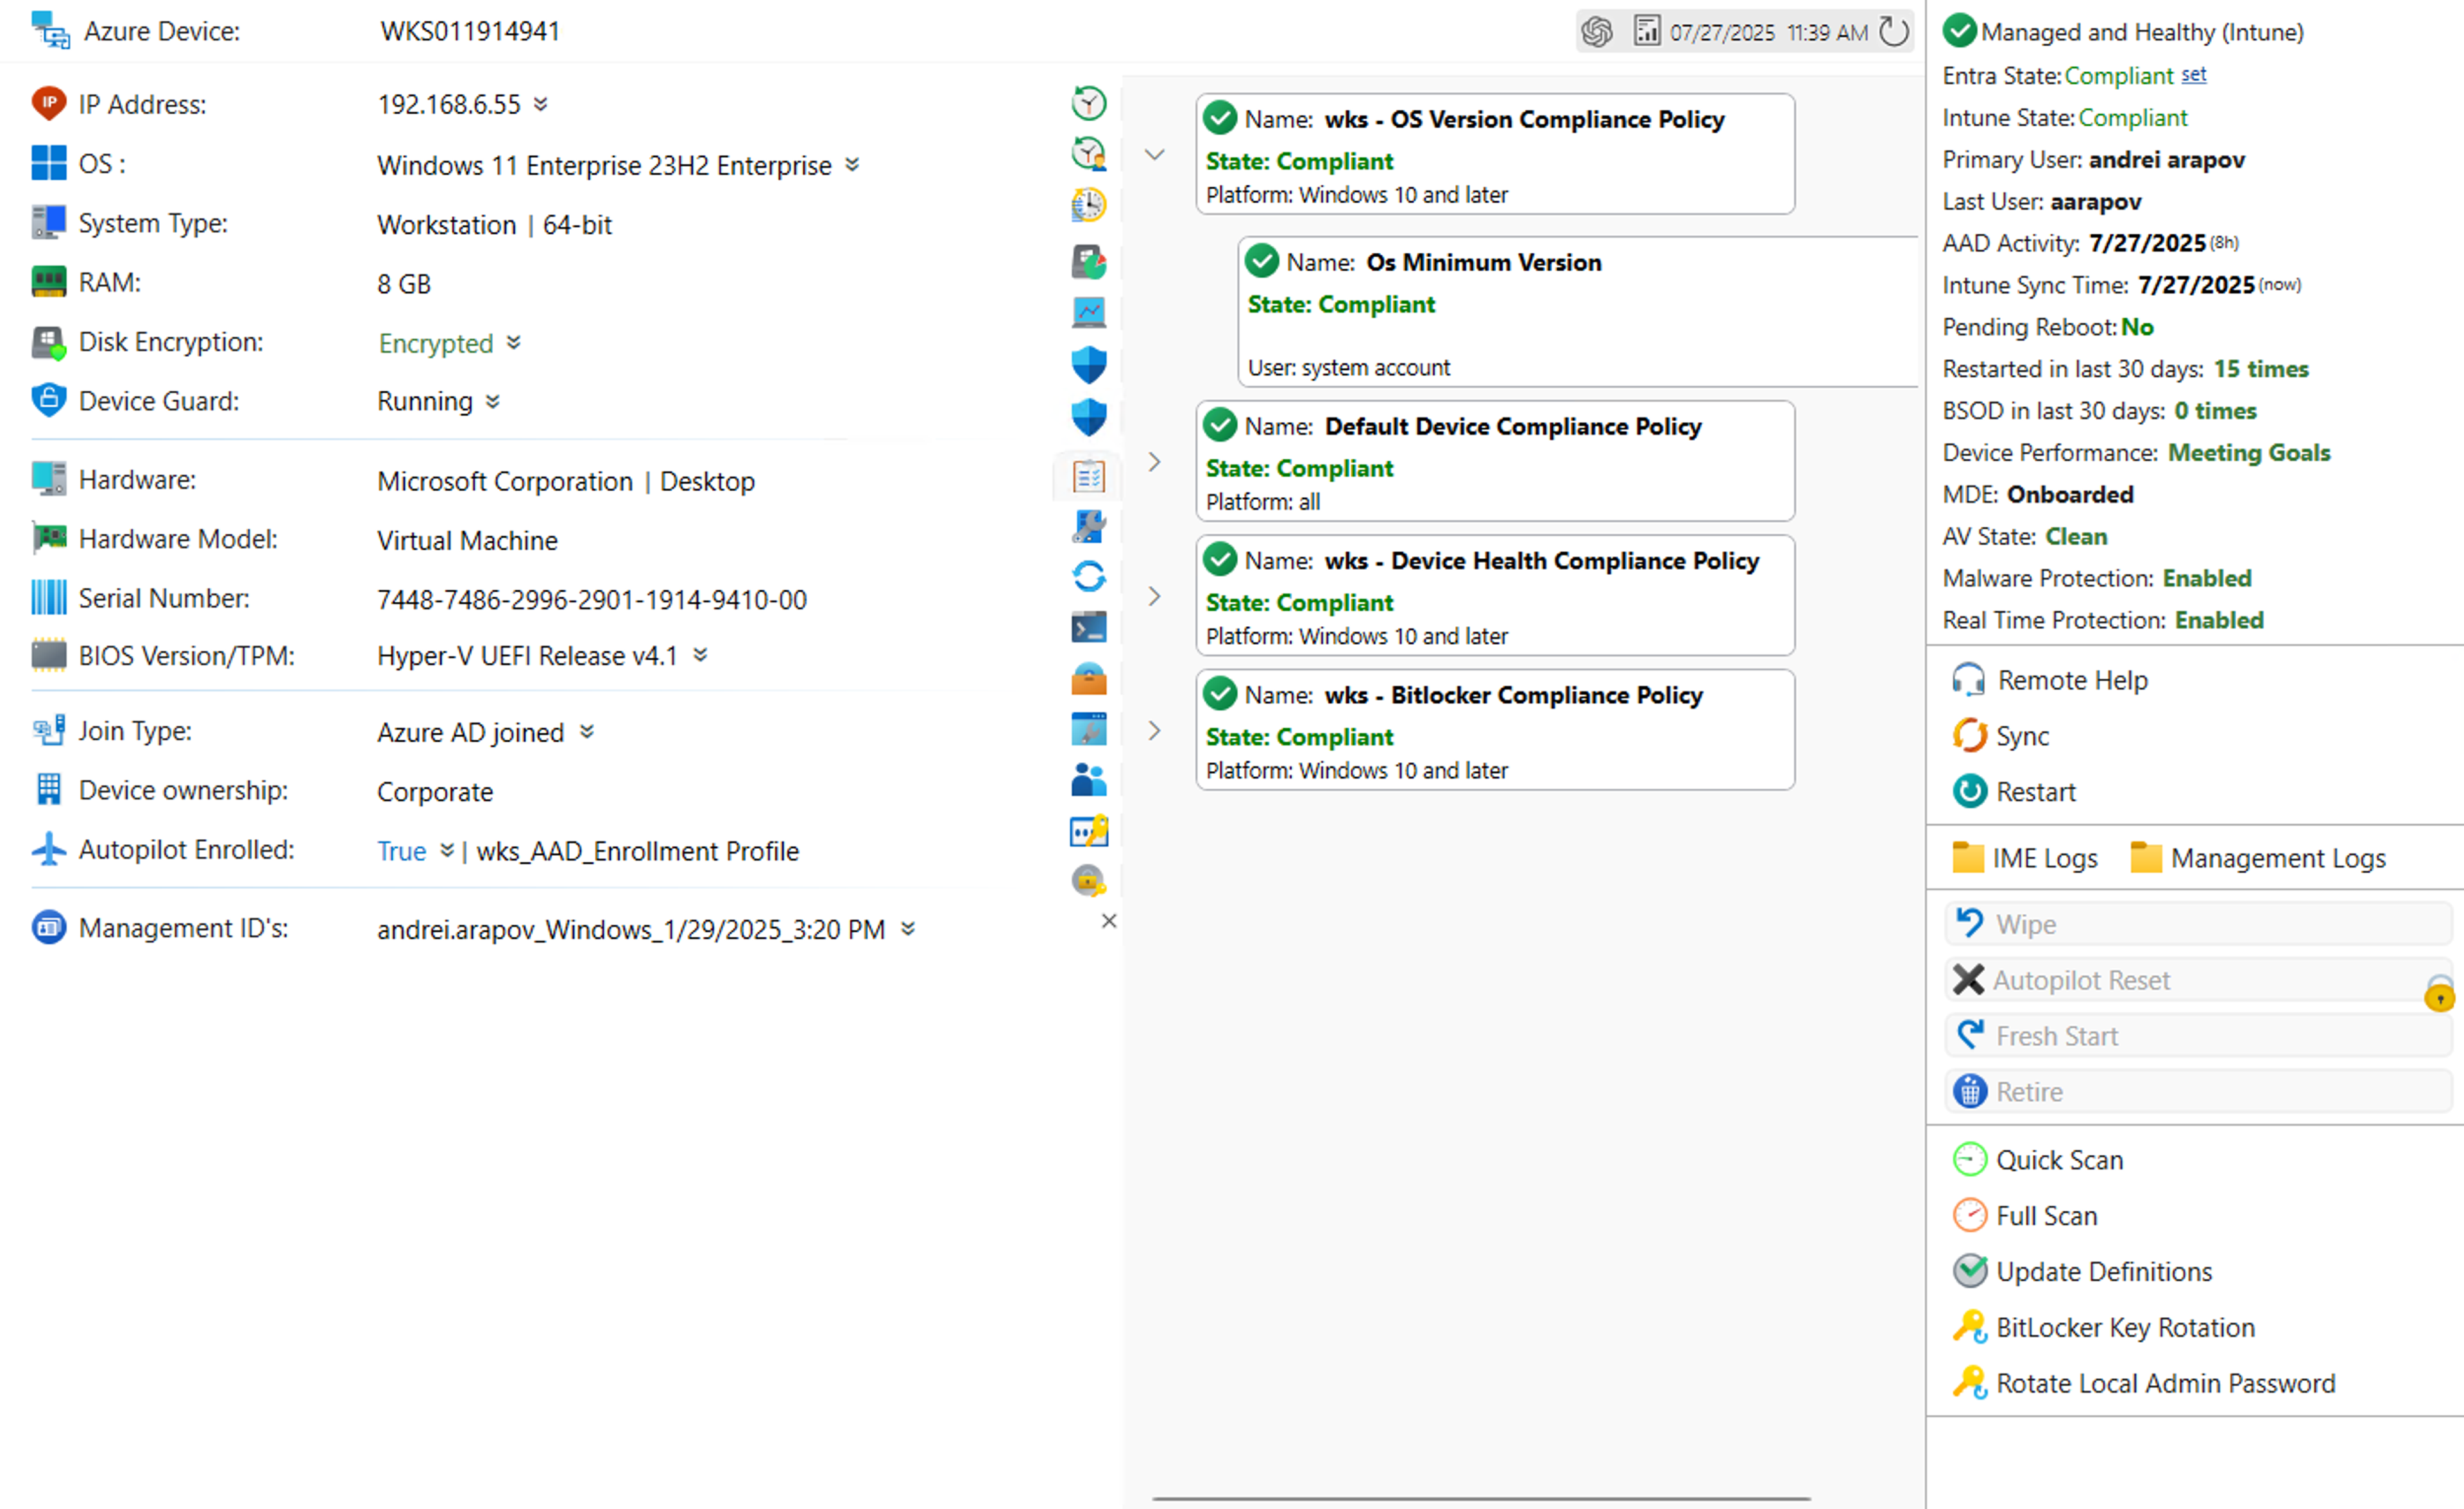Collapse the wks - OS Version Compliance Policy
Screen dimensions: 2464x1509
[x=1154, y=155]
